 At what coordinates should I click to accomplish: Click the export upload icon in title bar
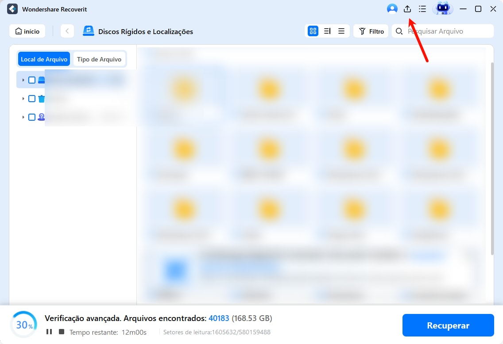[x=407, y=9]
